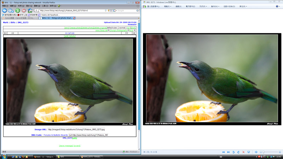Open Photo Gallery 製作(M) make dropdown
The height and width of the screenshot is (159, 283).
pos(215,6)
